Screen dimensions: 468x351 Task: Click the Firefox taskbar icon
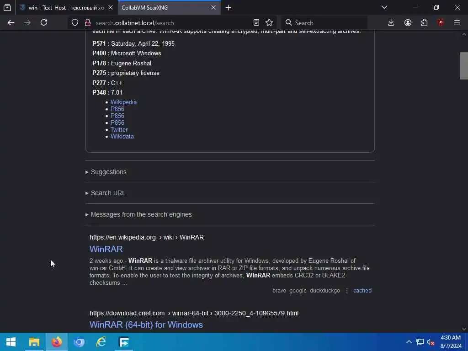click(x=56, y=342)
